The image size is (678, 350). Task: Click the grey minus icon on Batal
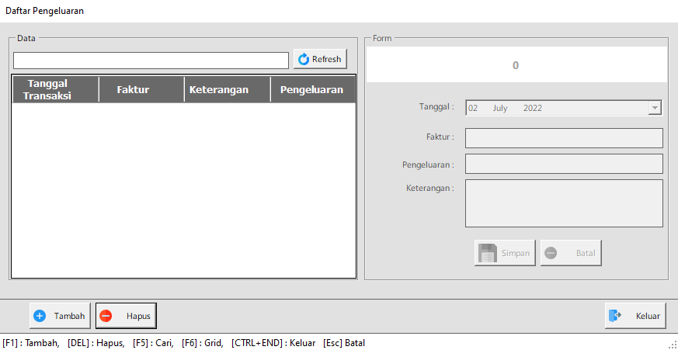pyautogui.click(x=551, y=253)
